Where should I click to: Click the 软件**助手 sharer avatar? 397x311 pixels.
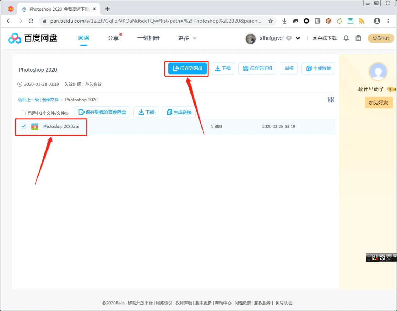378,72
